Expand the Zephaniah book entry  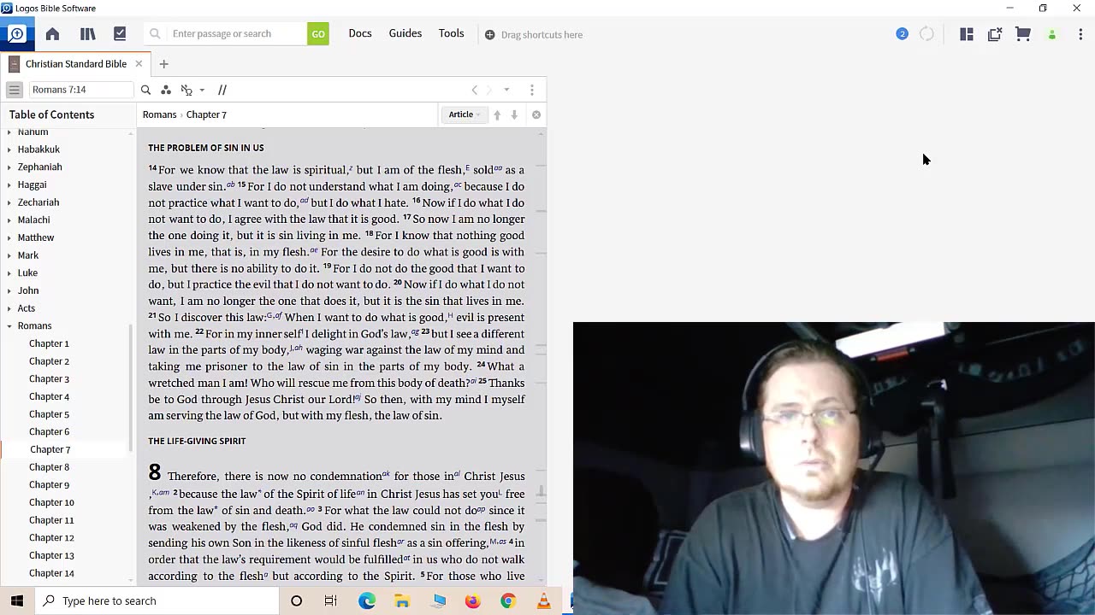pos(9,167)
